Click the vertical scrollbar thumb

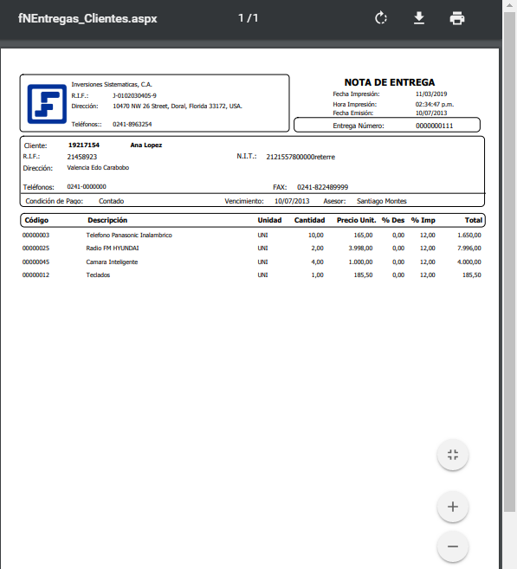[510, 262]
